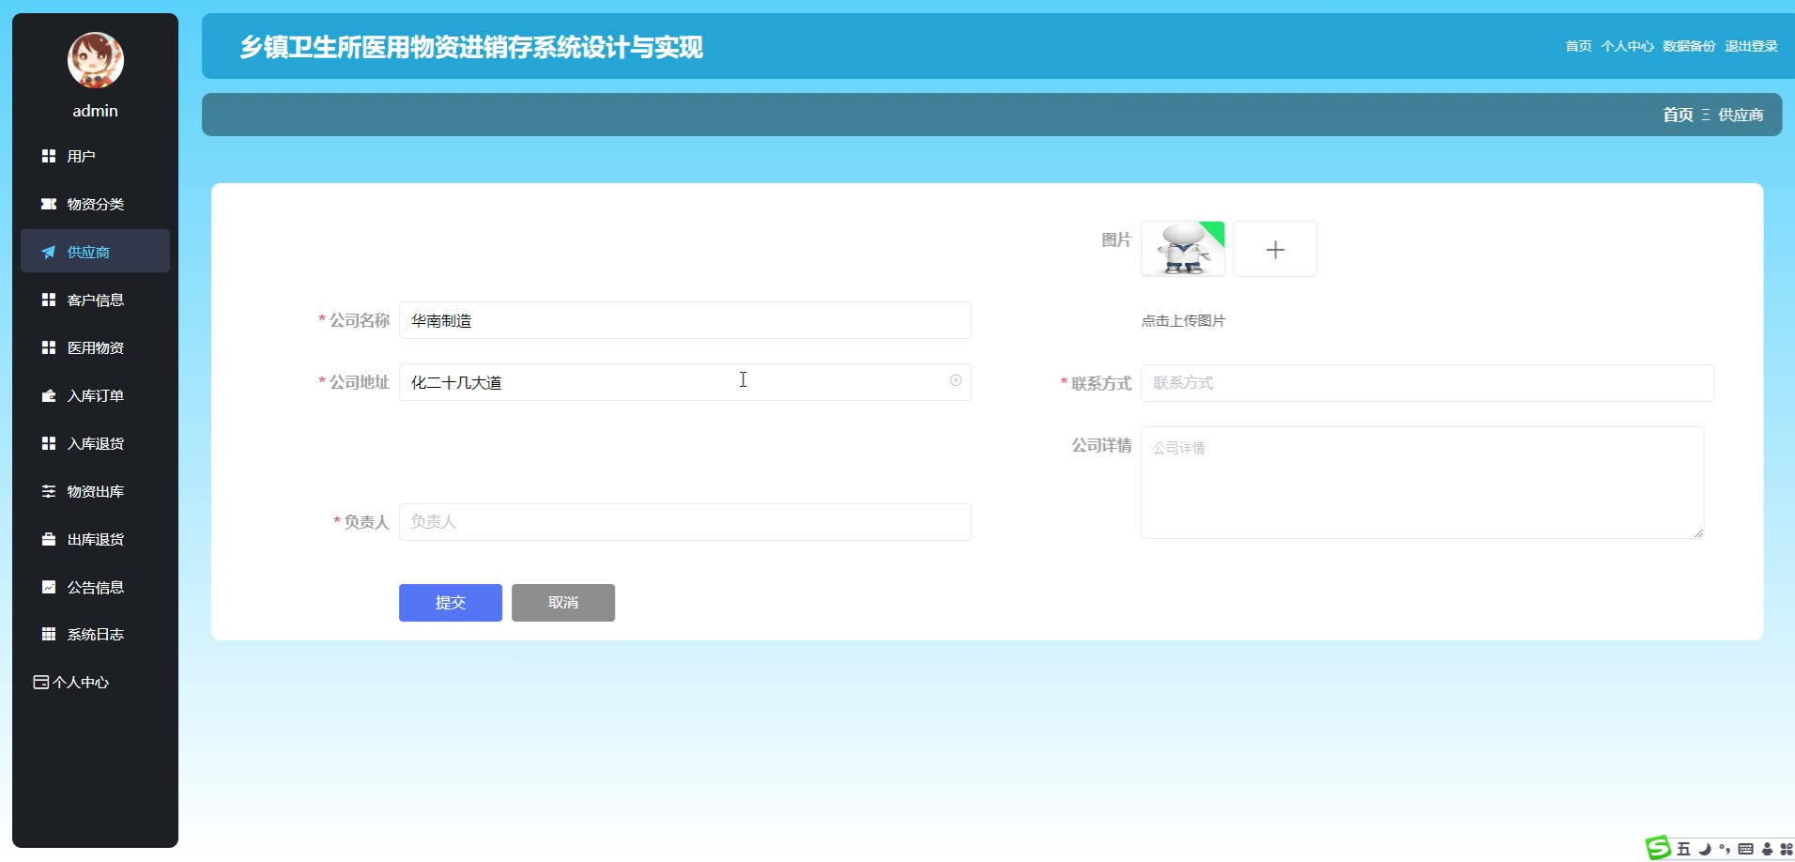The image size is (1795, 862).
Task: Open 系统日志 from the sidebar menu
Action: 95,634
